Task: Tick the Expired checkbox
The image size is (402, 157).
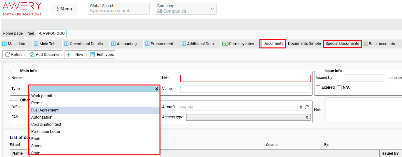Action: click(x=318, y=87)
